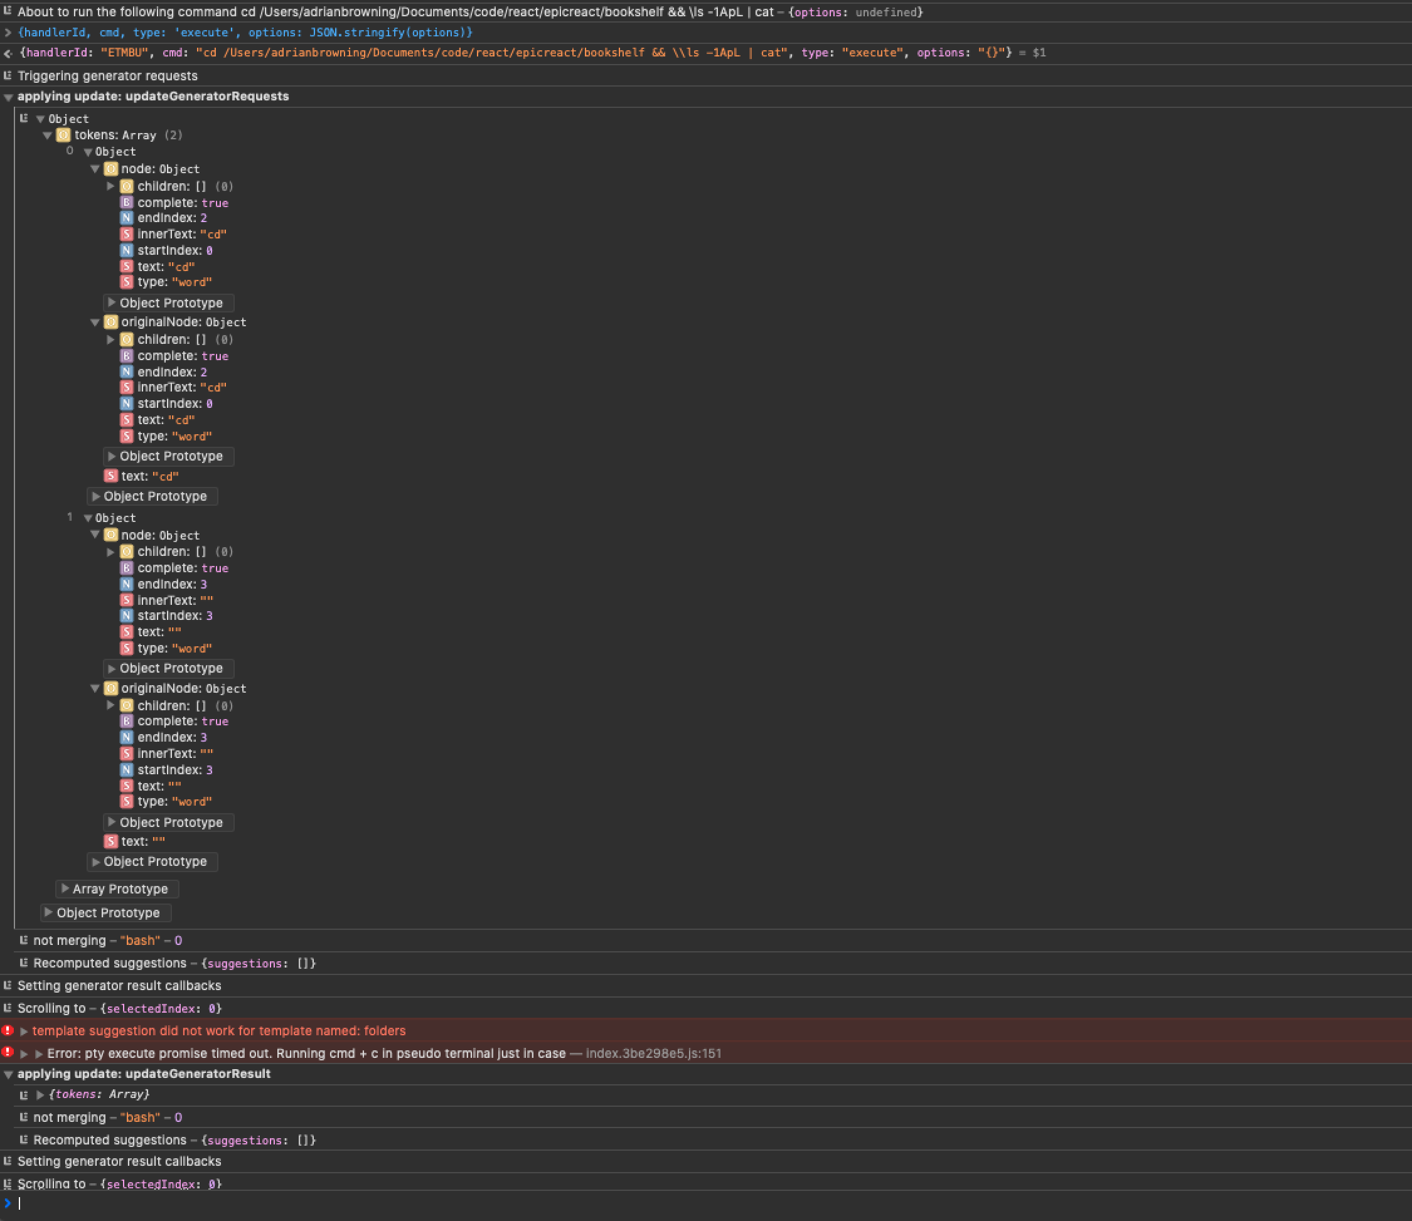
Task: Collapse the tokens Array tree node
Action: (48, 135)
